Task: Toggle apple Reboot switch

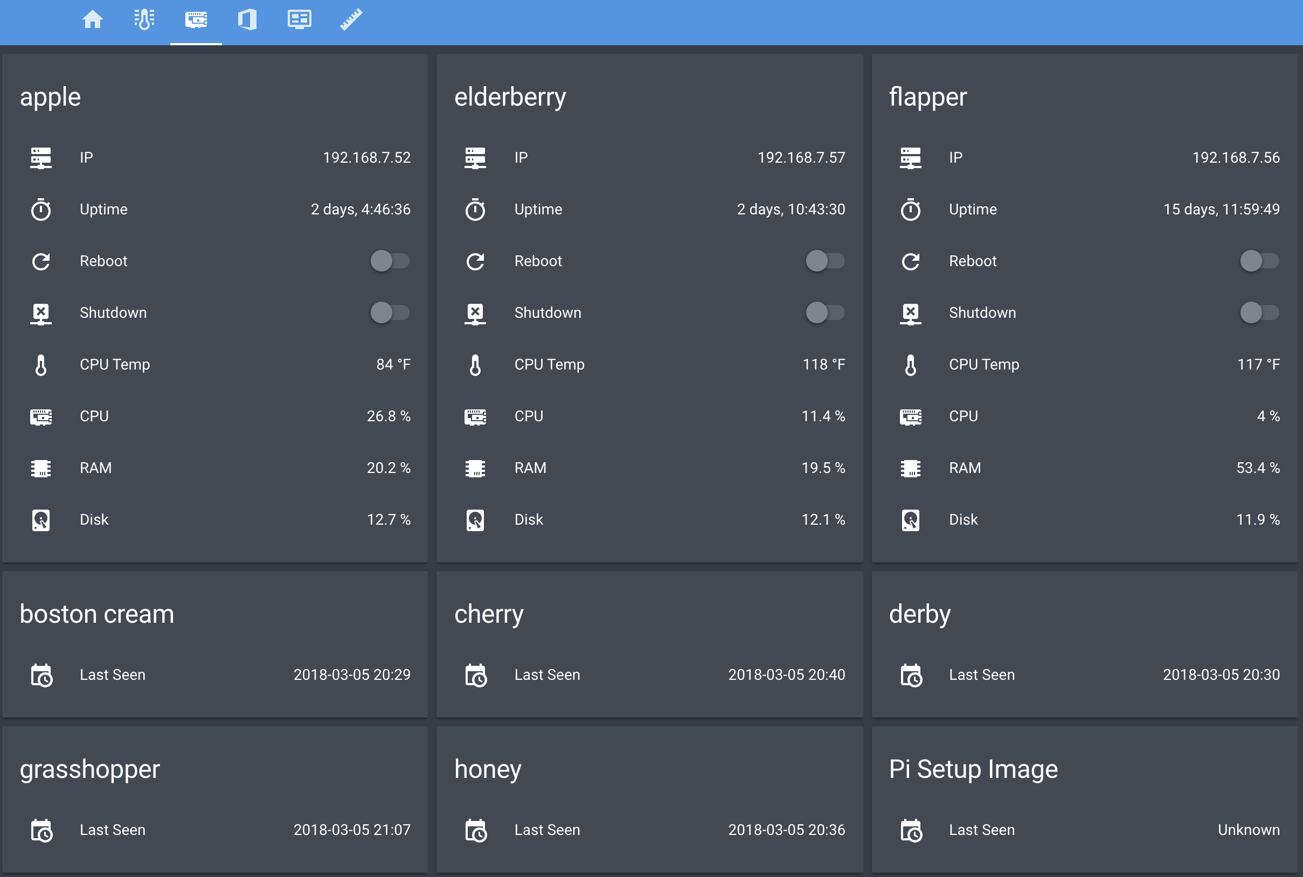Action: 390,261
